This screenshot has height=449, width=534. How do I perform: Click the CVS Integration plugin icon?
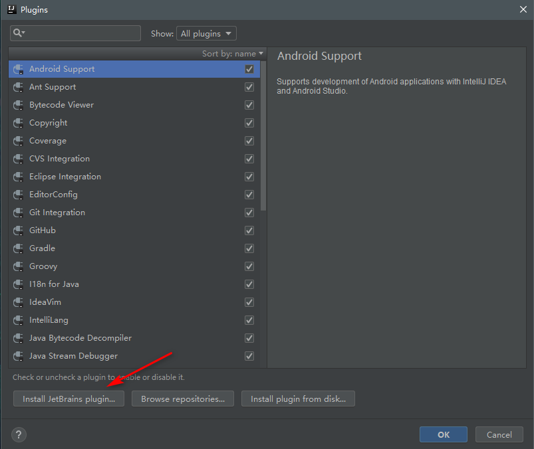pos(19,159)
